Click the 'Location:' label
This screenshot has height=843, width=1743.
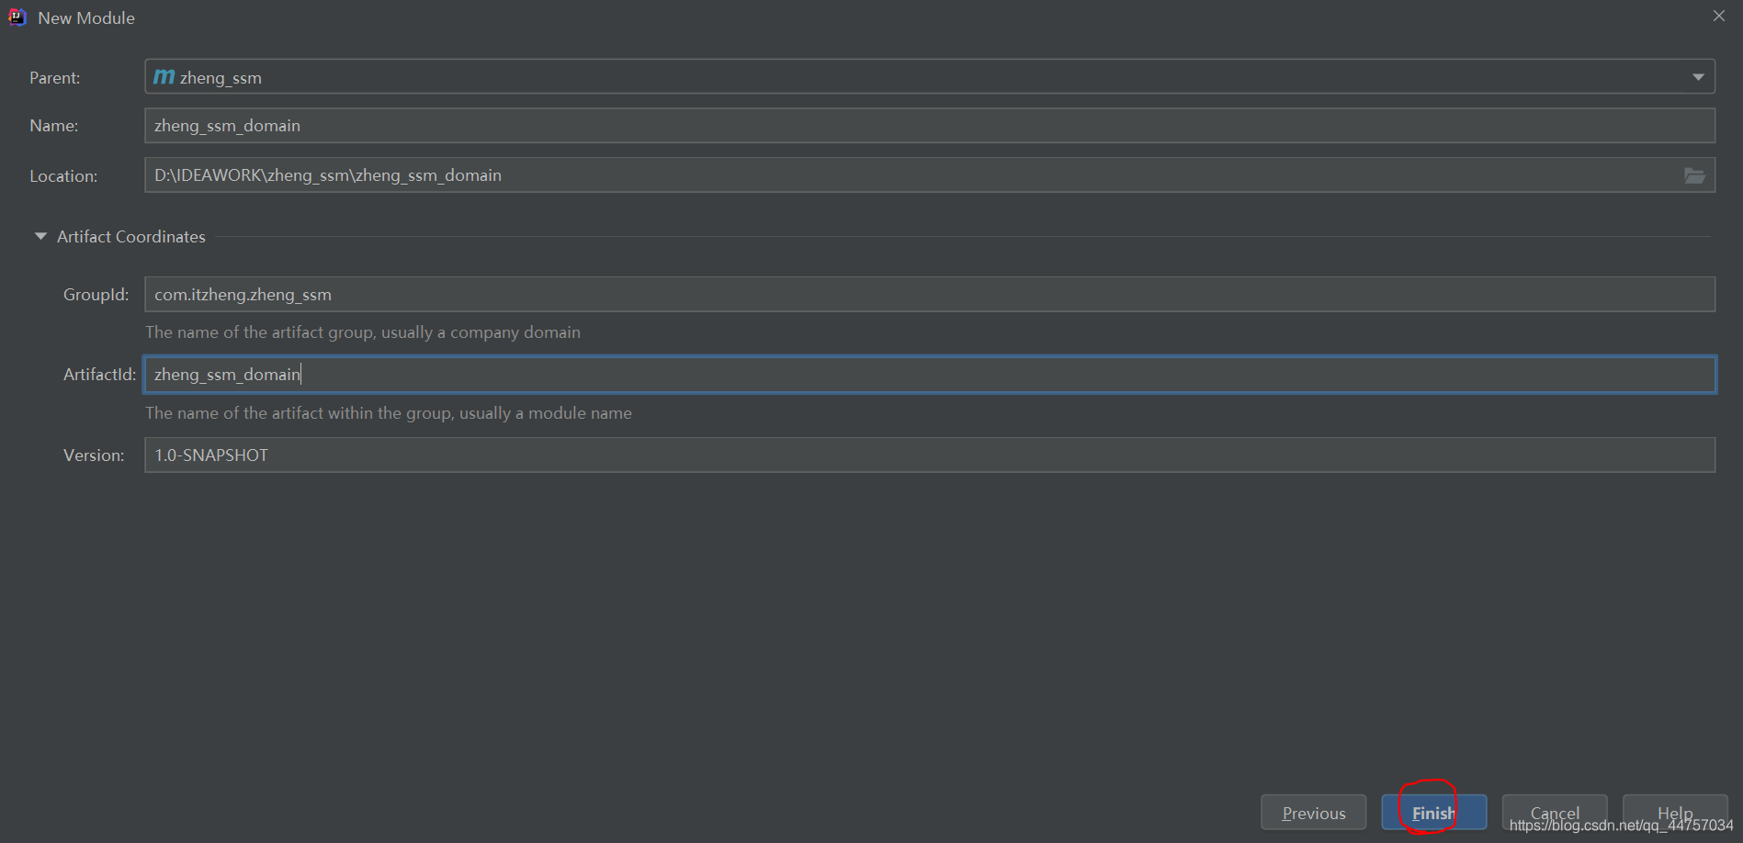click(x=63, y=176)
